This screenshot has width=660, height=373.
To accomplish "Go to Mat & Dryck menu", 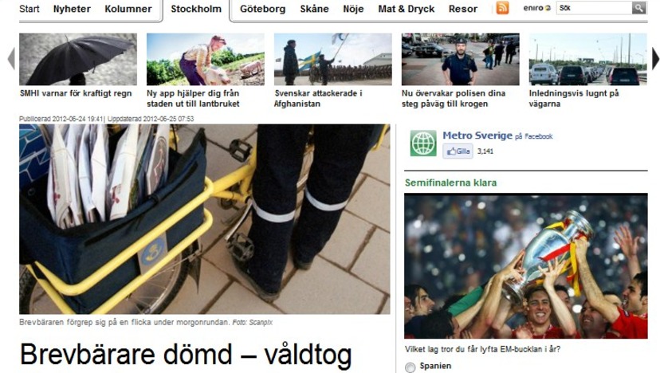I will click(407, 9).
